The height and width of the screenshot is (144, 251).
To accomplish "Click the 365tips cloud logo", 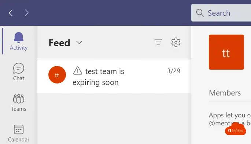I will [236, 129].
